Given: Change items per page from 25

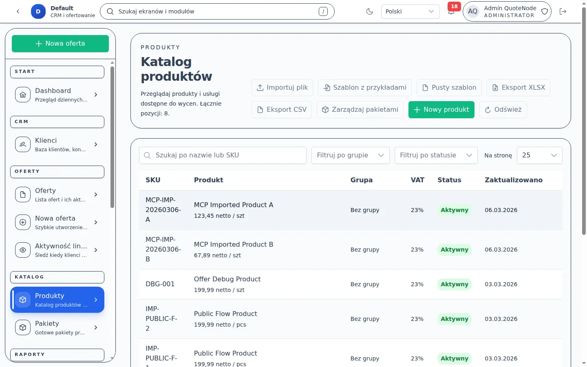Looking at the screenshot, I should (x=539, y=155).
